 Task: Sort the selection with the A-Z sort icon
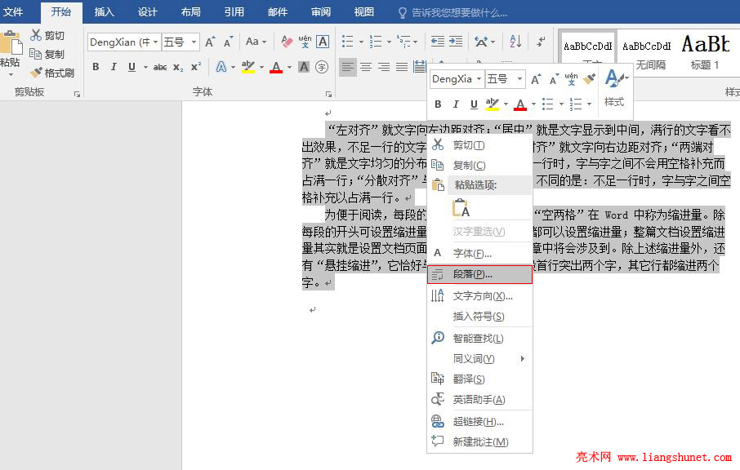click(x=515, y=42)
